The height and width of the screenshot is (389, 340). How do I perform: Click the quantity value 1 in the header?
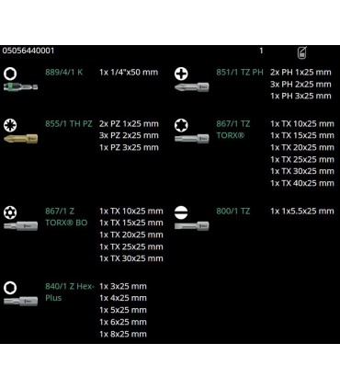click(261, 51)
